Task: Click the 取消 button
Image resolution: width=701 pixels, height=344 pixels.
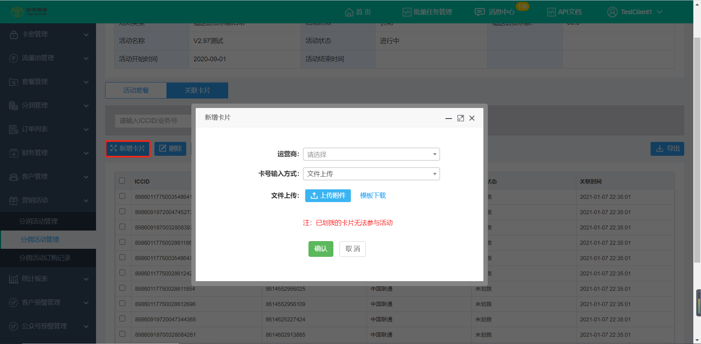Action: click(353, 249)
